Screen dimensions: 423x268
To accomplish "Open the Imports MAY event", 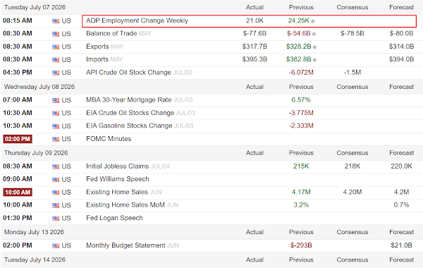I will coord(104,59).
